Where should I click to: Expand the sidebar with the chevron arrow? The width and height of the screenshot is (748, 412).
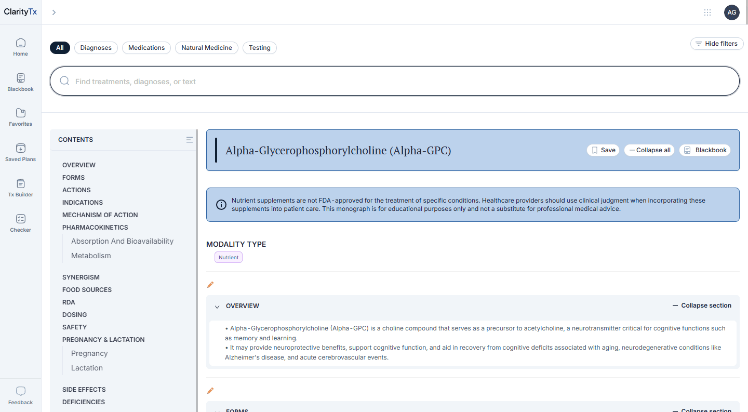(54, 12)
